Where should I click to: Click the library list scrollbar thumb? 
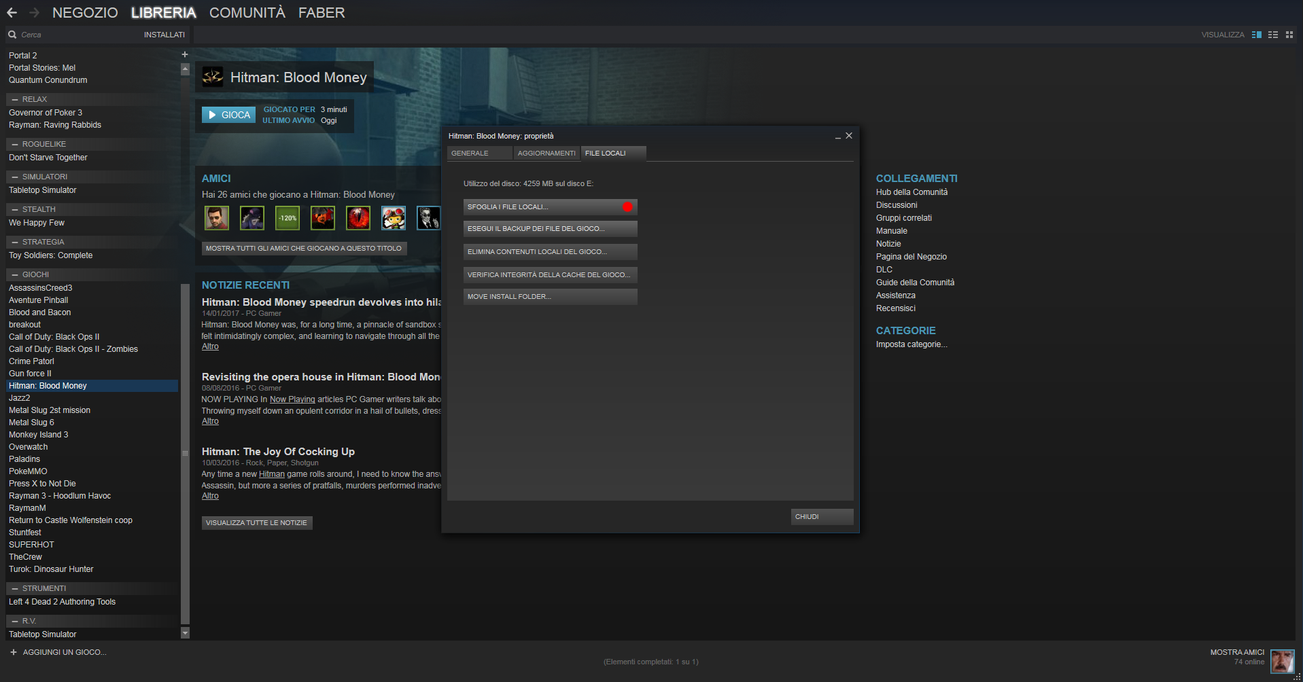click(185, 454)
